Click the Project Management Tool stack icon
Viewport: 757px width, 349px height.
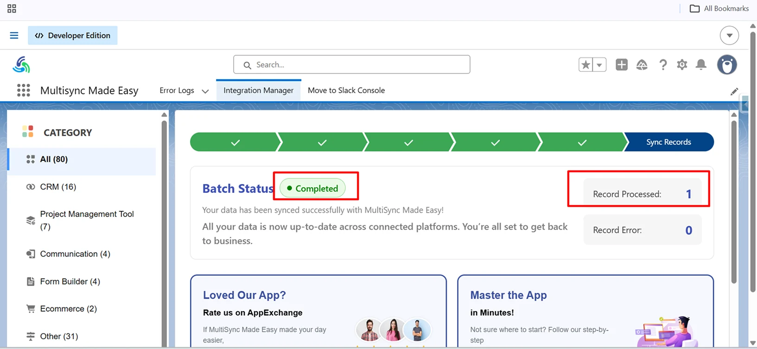click(x=31, y=220)
